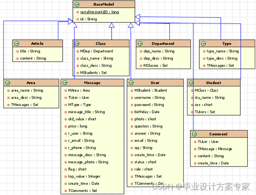
Task: Select the Message class title
Action: [x=92, y=83]
